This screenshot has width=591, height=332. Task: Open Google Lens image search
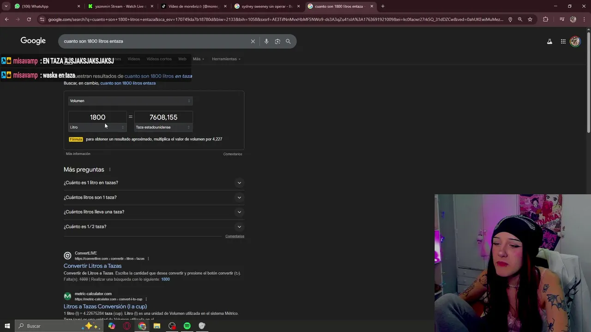tap(277, 41)
